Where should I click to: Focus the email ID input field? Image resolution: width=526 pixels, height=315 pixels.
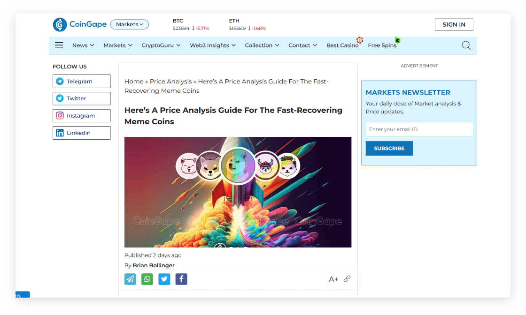(419, 129)
